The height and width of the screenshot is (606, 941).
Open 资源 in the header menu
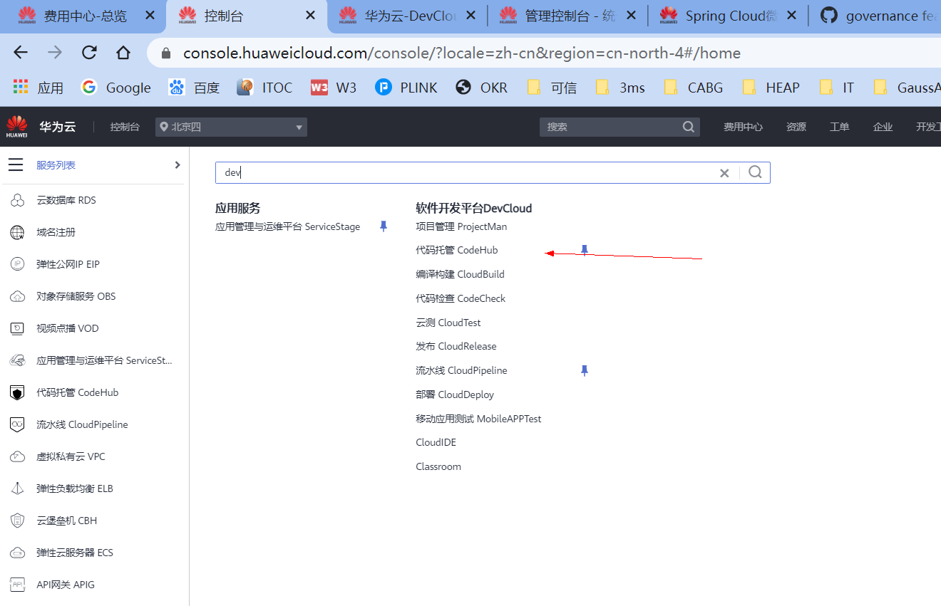(x=796, y=127)
